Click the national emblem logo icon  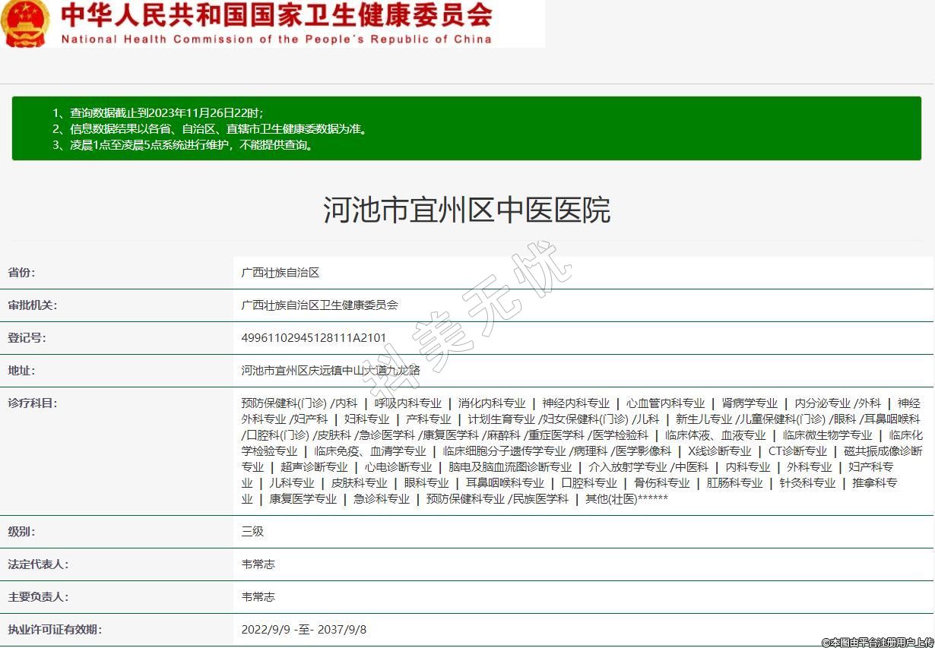tap(25, 23)
